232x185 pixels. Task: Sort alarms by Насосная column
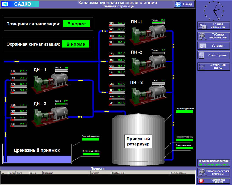[x=66, y=173]
